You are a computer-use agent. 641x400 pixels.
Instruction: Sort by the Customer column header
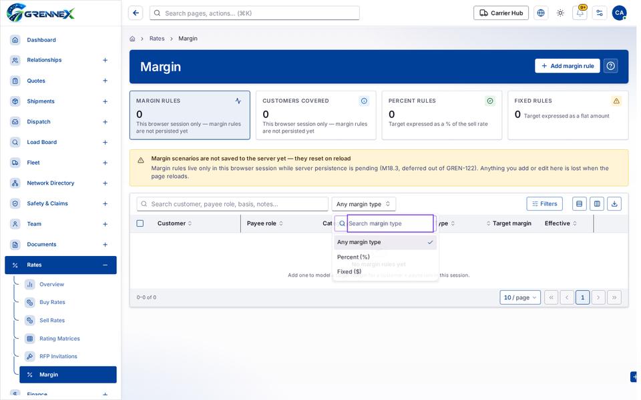174,223
